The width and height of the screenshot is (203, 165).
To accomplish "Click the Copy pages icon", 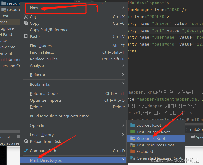I will pyautogui.click(x=26, y=23).
